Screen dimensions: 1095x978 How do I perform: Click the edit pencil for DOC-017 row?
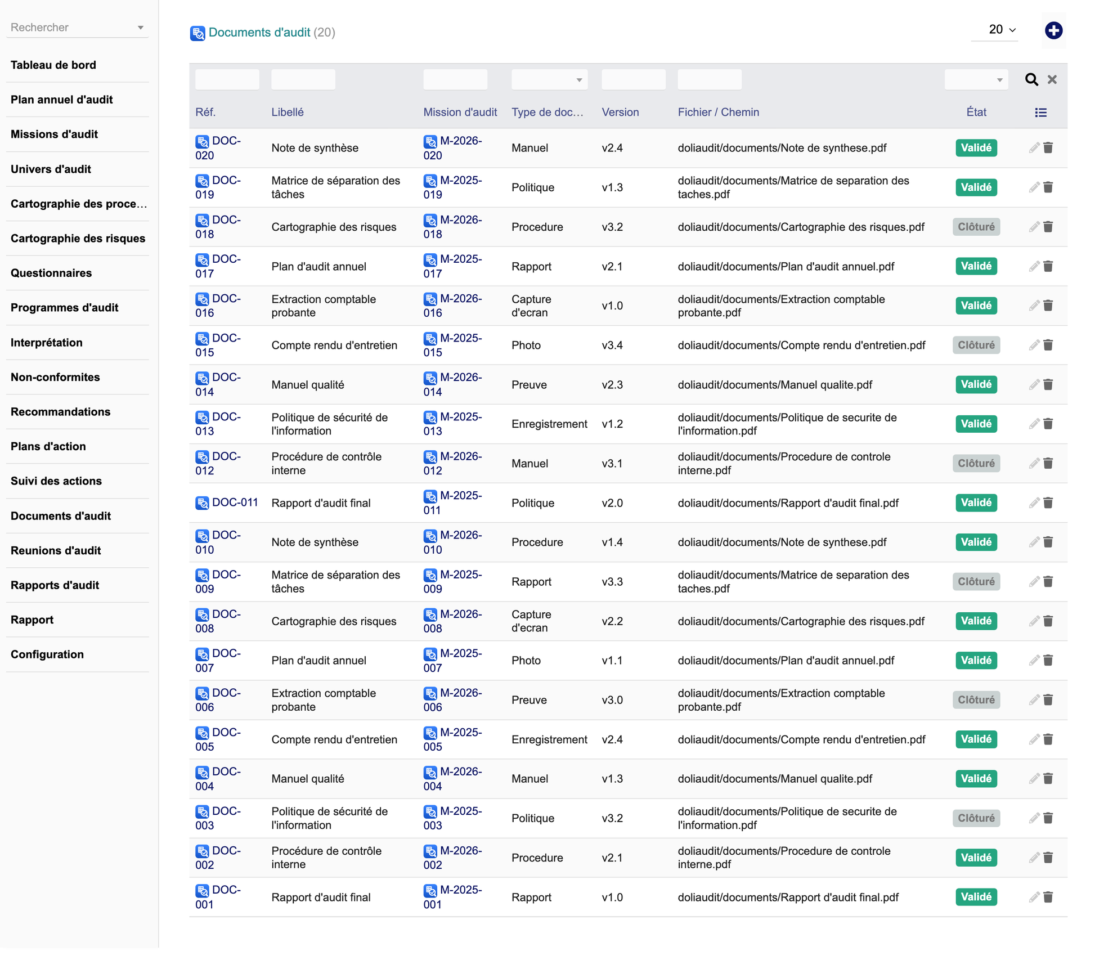[1034, 266]
